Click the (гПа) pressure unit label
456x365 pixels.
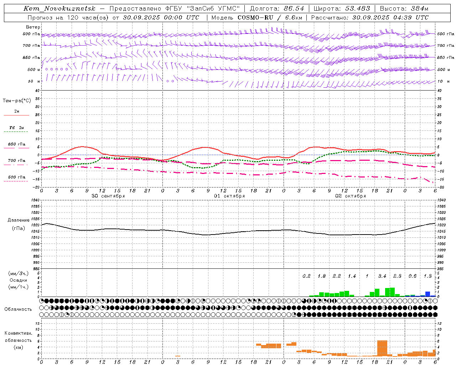(x=19, y=228)
